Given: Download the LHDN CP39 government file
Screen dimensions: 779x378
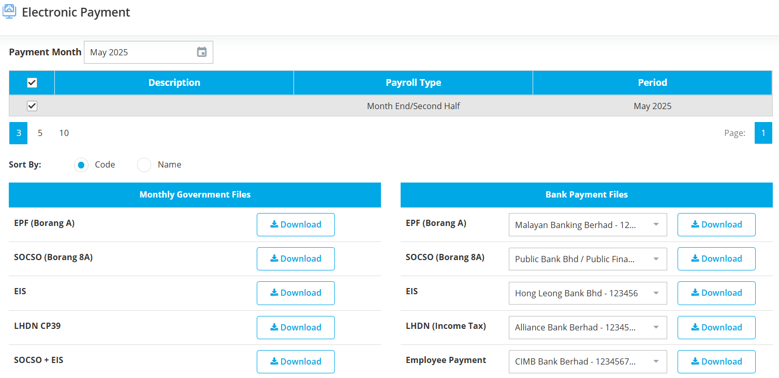Looking at the screenshot, I should (x=296, y=327).
